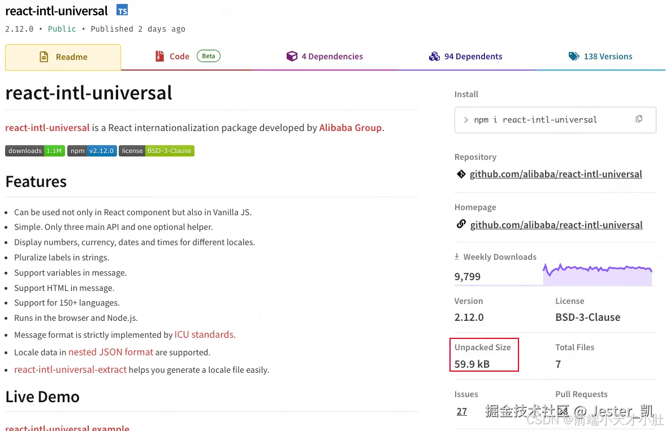Click the tags icon on the Versions tab

pos(574,56)
